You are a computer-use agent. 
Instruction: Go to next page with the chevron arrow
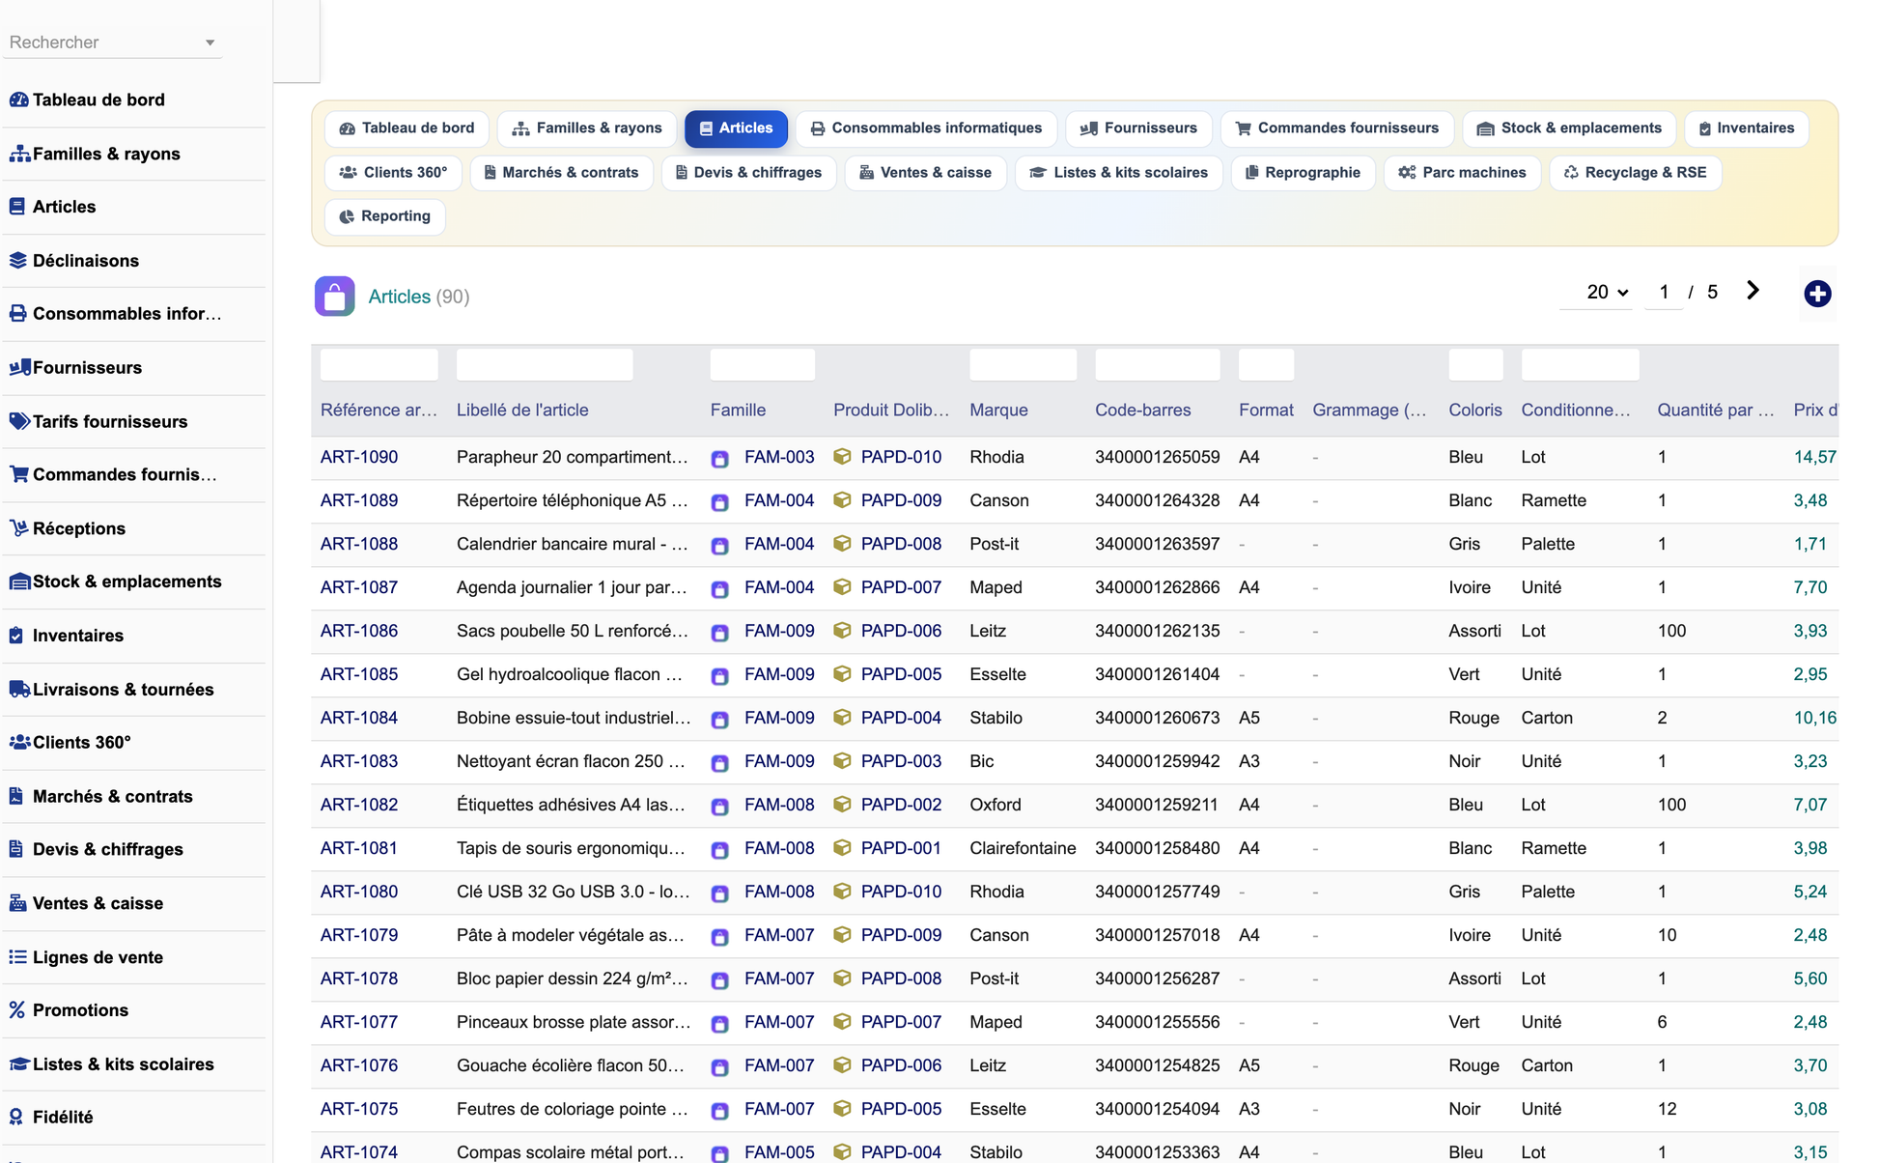(1753, 291)
